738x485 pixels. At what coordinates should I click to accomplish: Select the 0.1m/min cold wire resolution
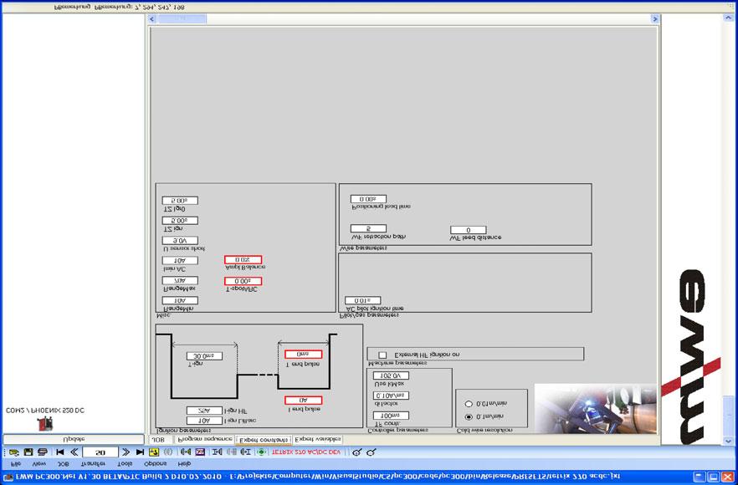pyautogui.click(x=469, y=416)
